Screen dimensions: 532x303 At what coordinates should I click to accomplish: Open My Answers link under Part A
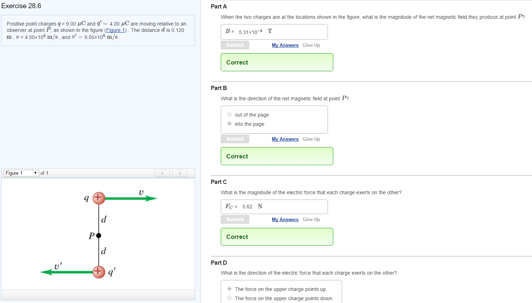click(285, 45)
